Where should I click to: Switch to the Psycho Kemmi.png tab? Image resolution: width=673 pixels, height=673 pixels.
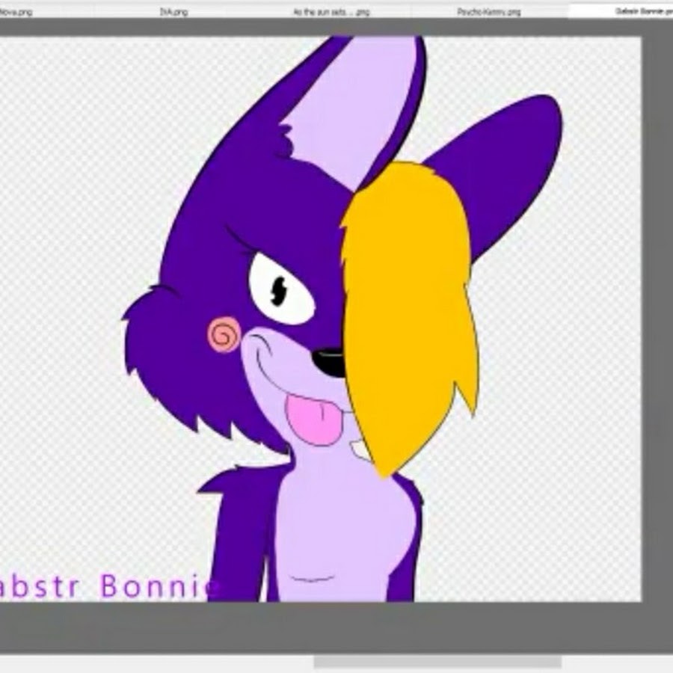(x=489, y=11)
